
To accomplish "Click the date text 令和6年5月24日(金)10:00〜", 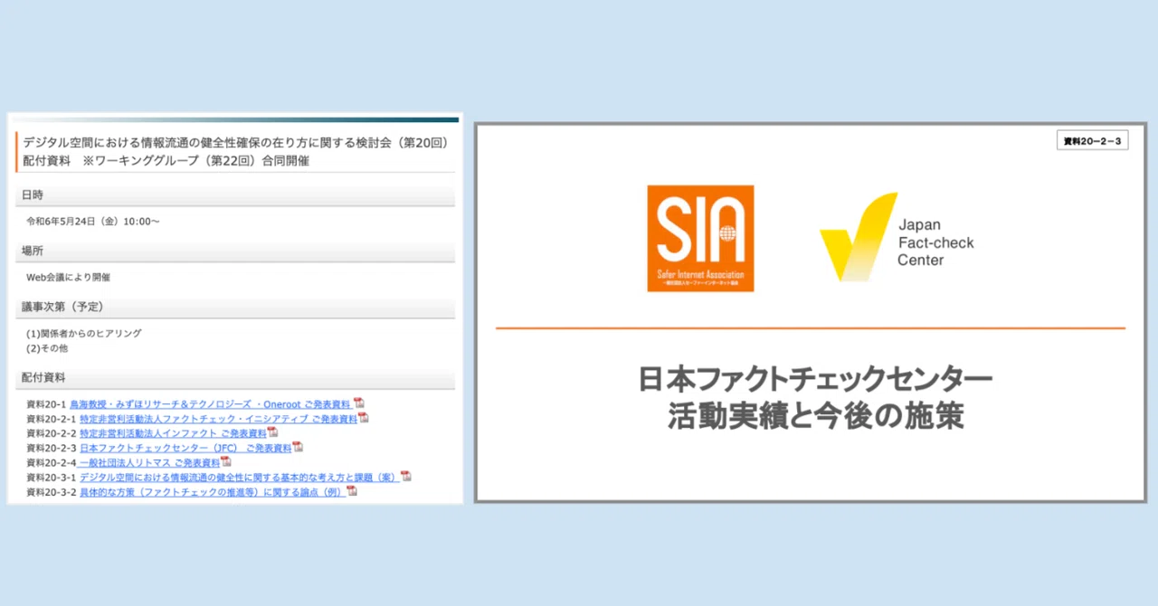I will click(x=93, y=221).
